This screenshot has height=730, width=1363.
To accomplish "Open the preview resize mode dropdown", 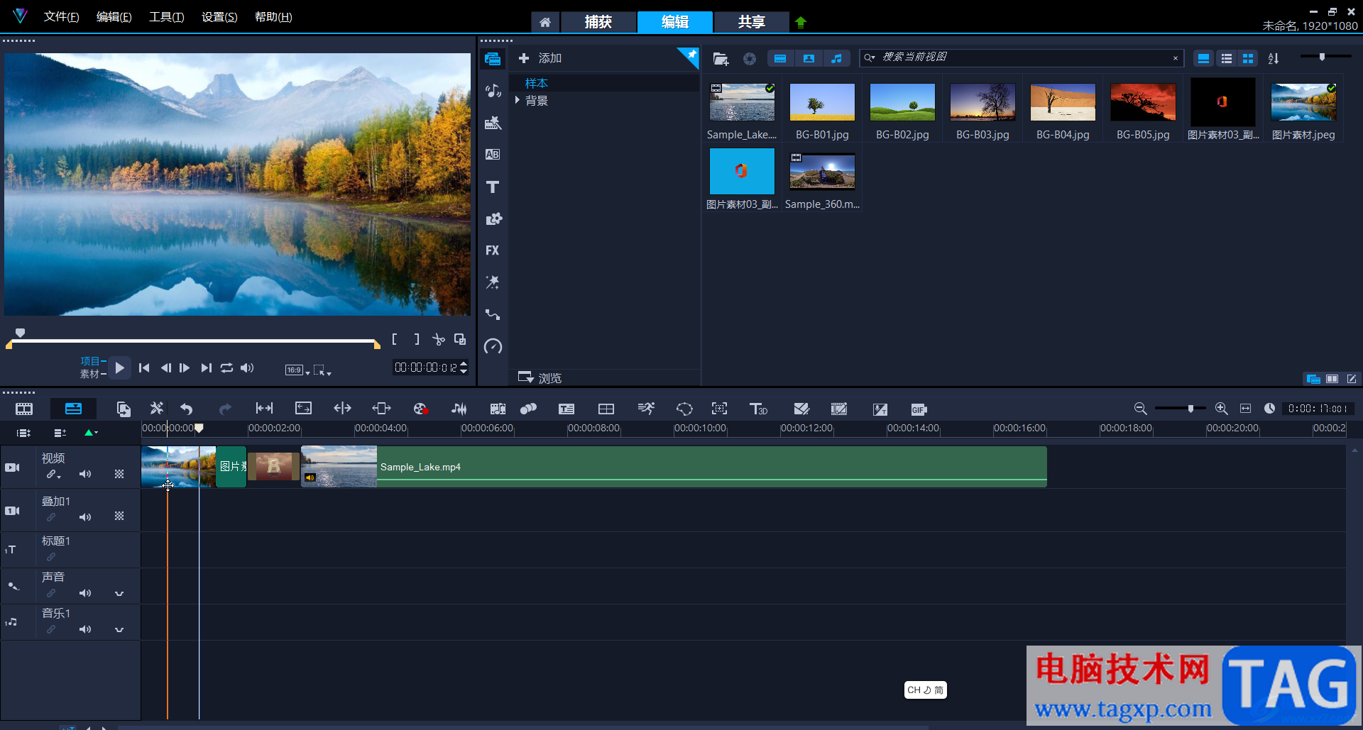I will pos(322,370).
